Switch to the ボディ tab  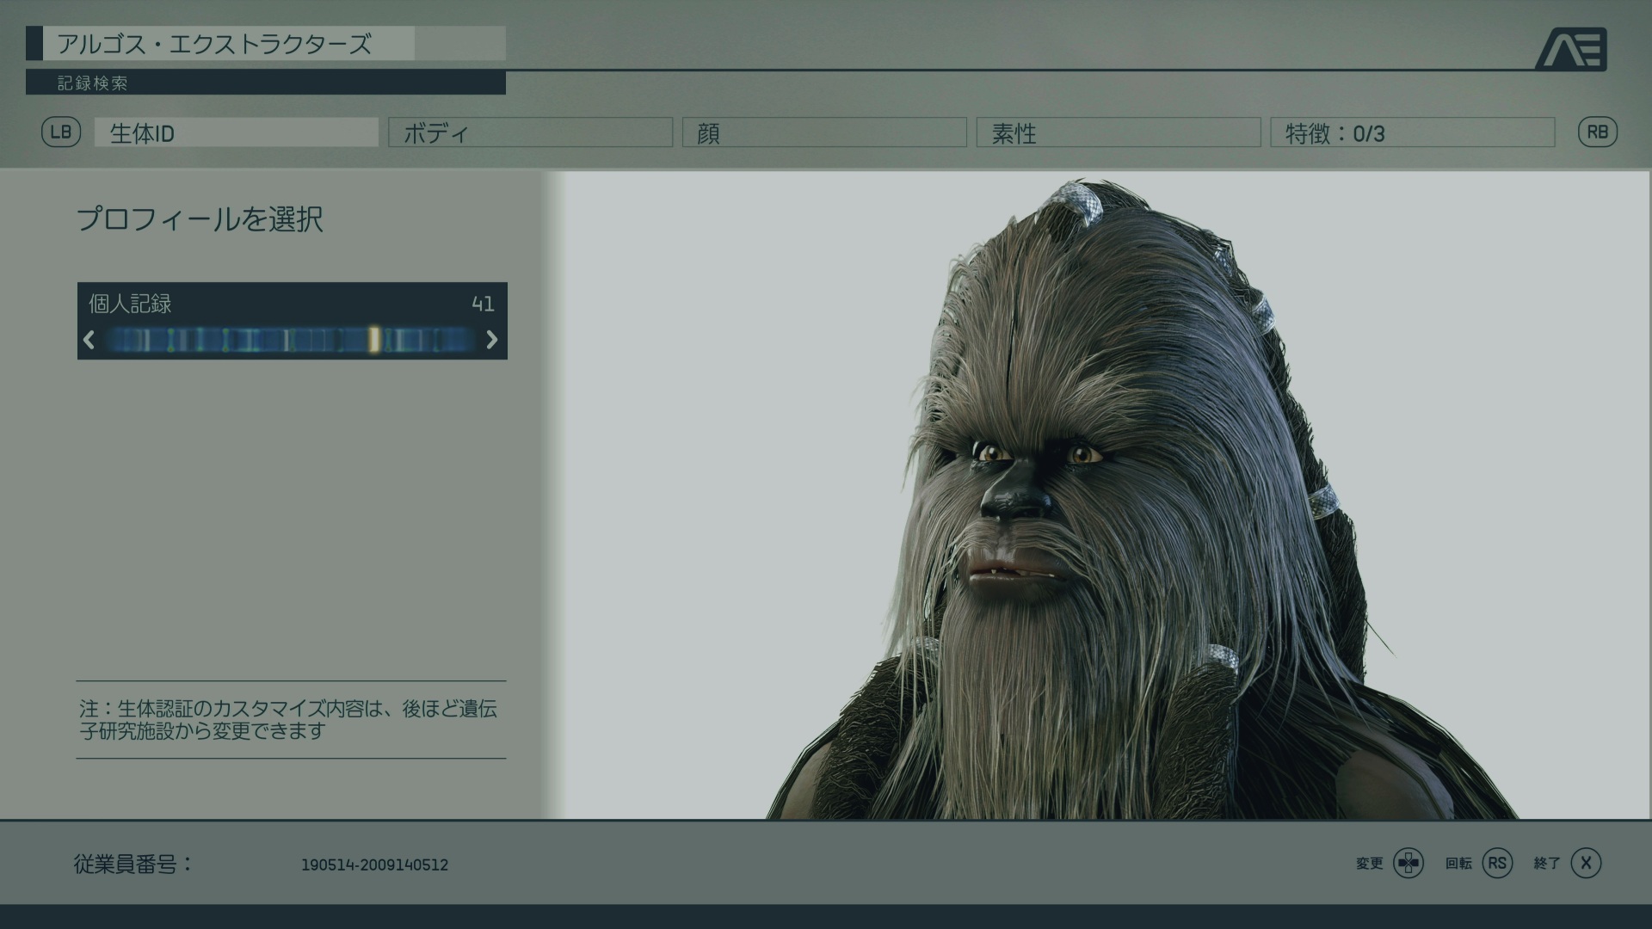[531, 132]
